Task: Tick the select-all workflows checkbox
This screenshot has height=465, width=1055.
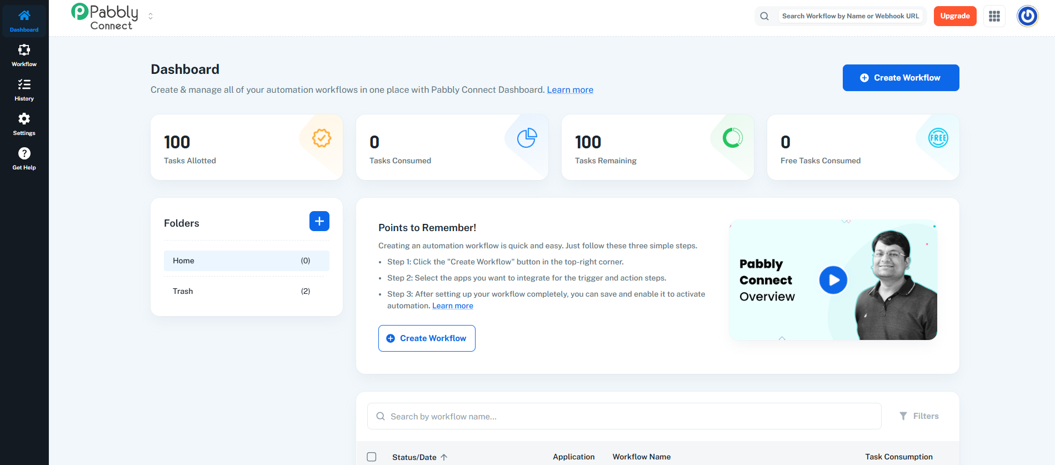Action: [372, 457]
